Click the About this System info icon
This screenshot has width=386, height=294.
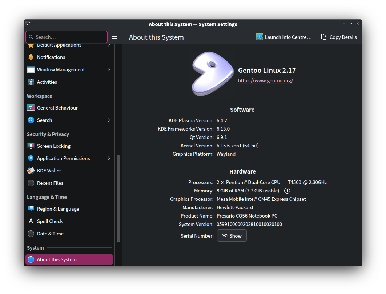[31, 259]
